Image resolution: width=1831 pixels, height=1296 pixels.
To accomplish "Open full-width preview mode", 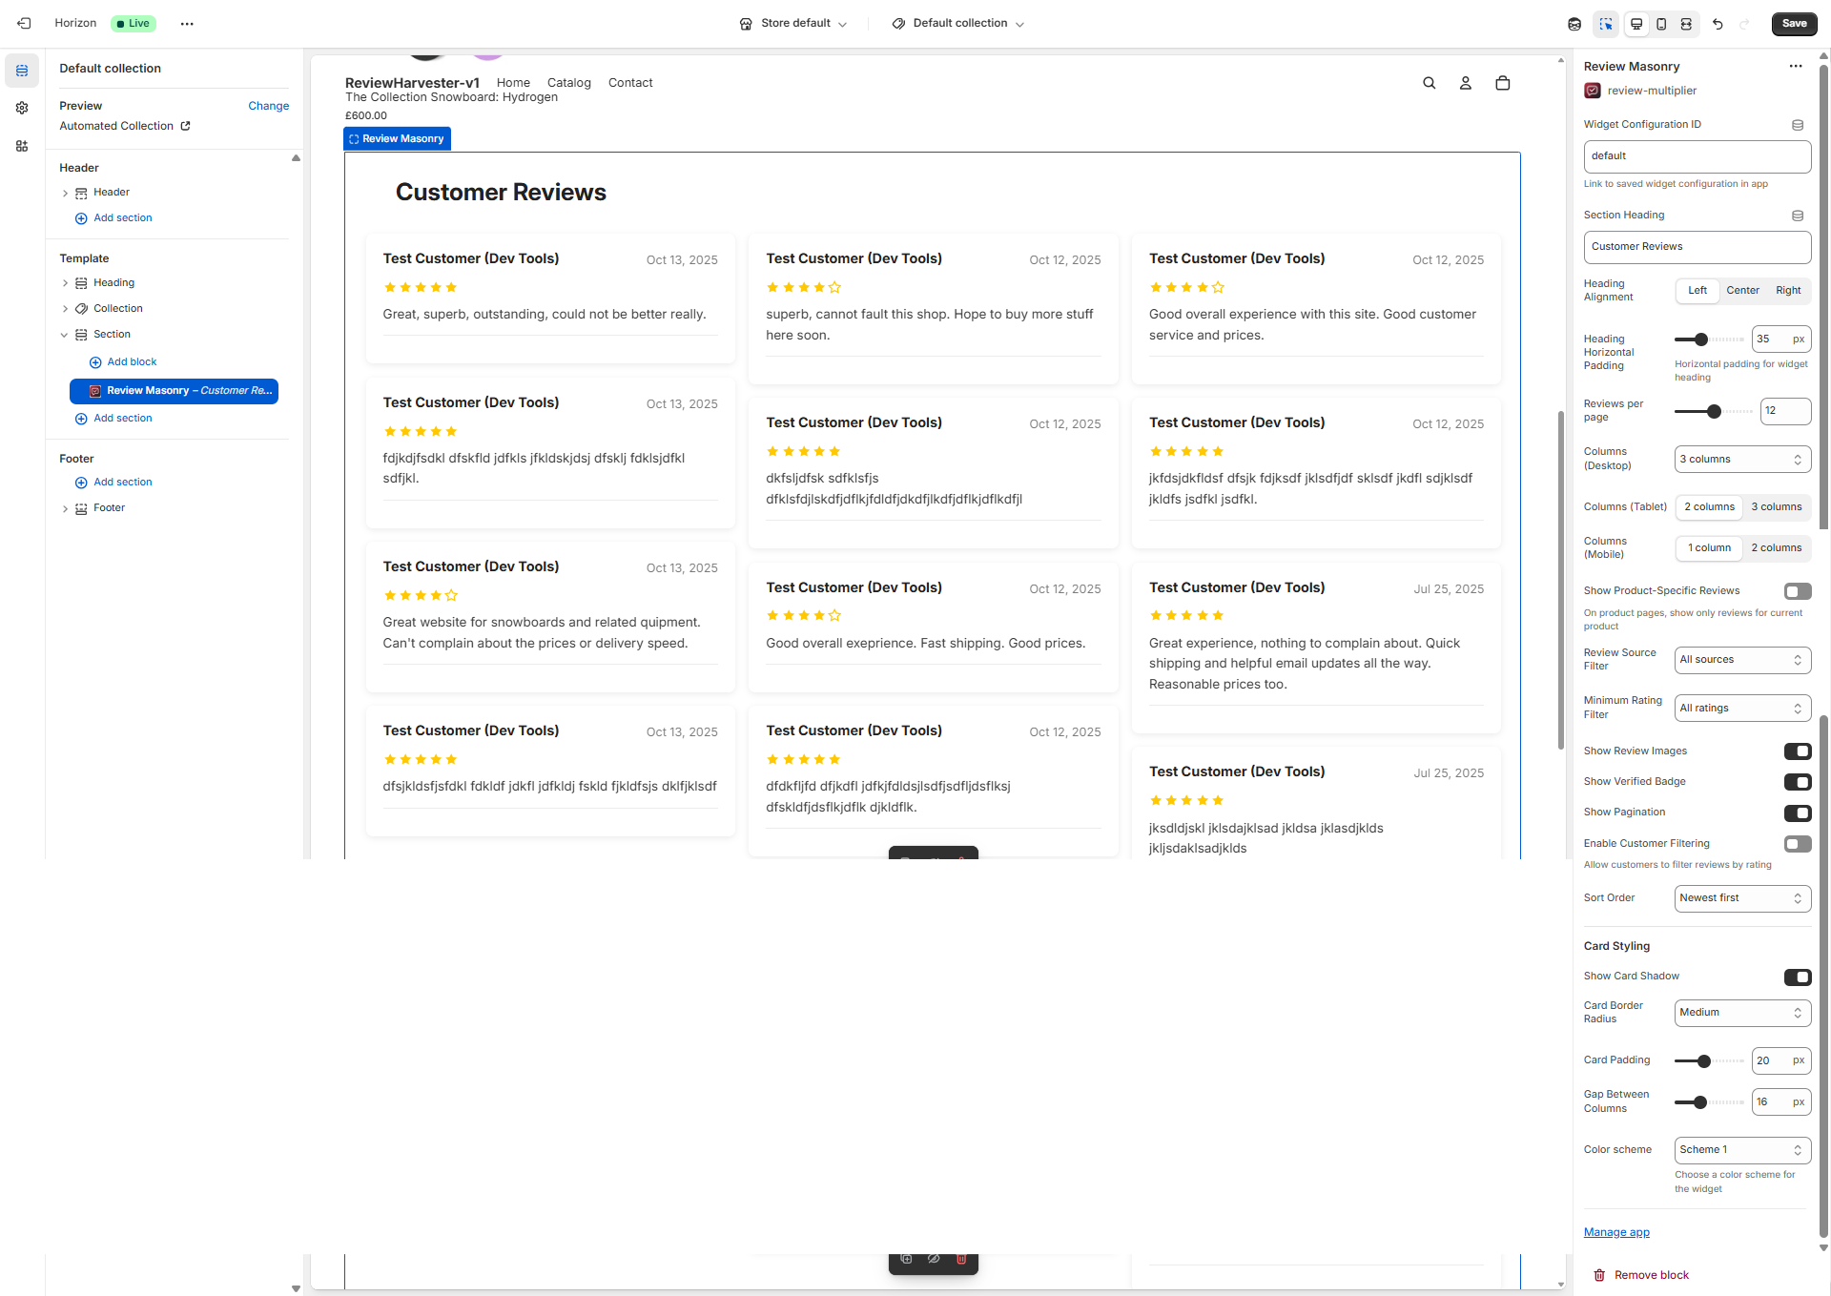I will [1687, 24].
